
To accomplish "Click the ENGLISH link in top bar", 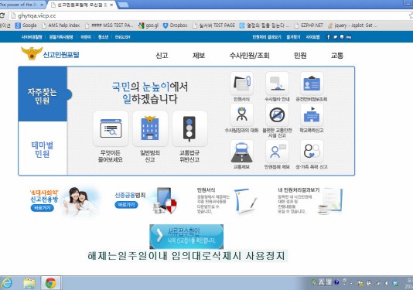I will point(122,37).
